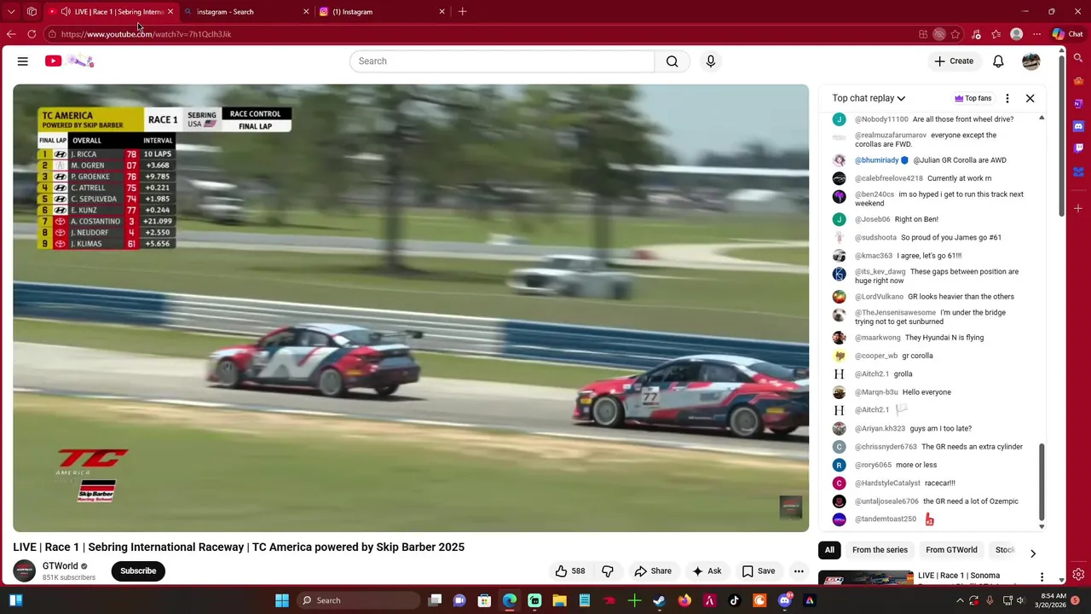Viewport: 1091px width, 614px height.
Task: Start voice search with the microphone
Action: (711, 61)
